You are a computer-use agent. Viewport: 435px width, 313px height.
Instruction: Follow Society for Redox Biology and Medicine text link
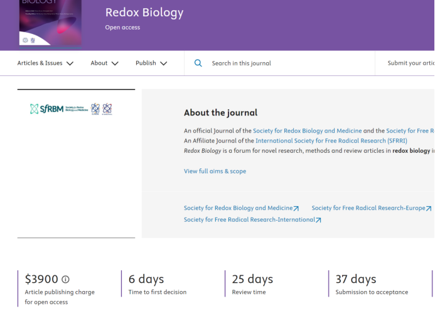coord(307,131)
